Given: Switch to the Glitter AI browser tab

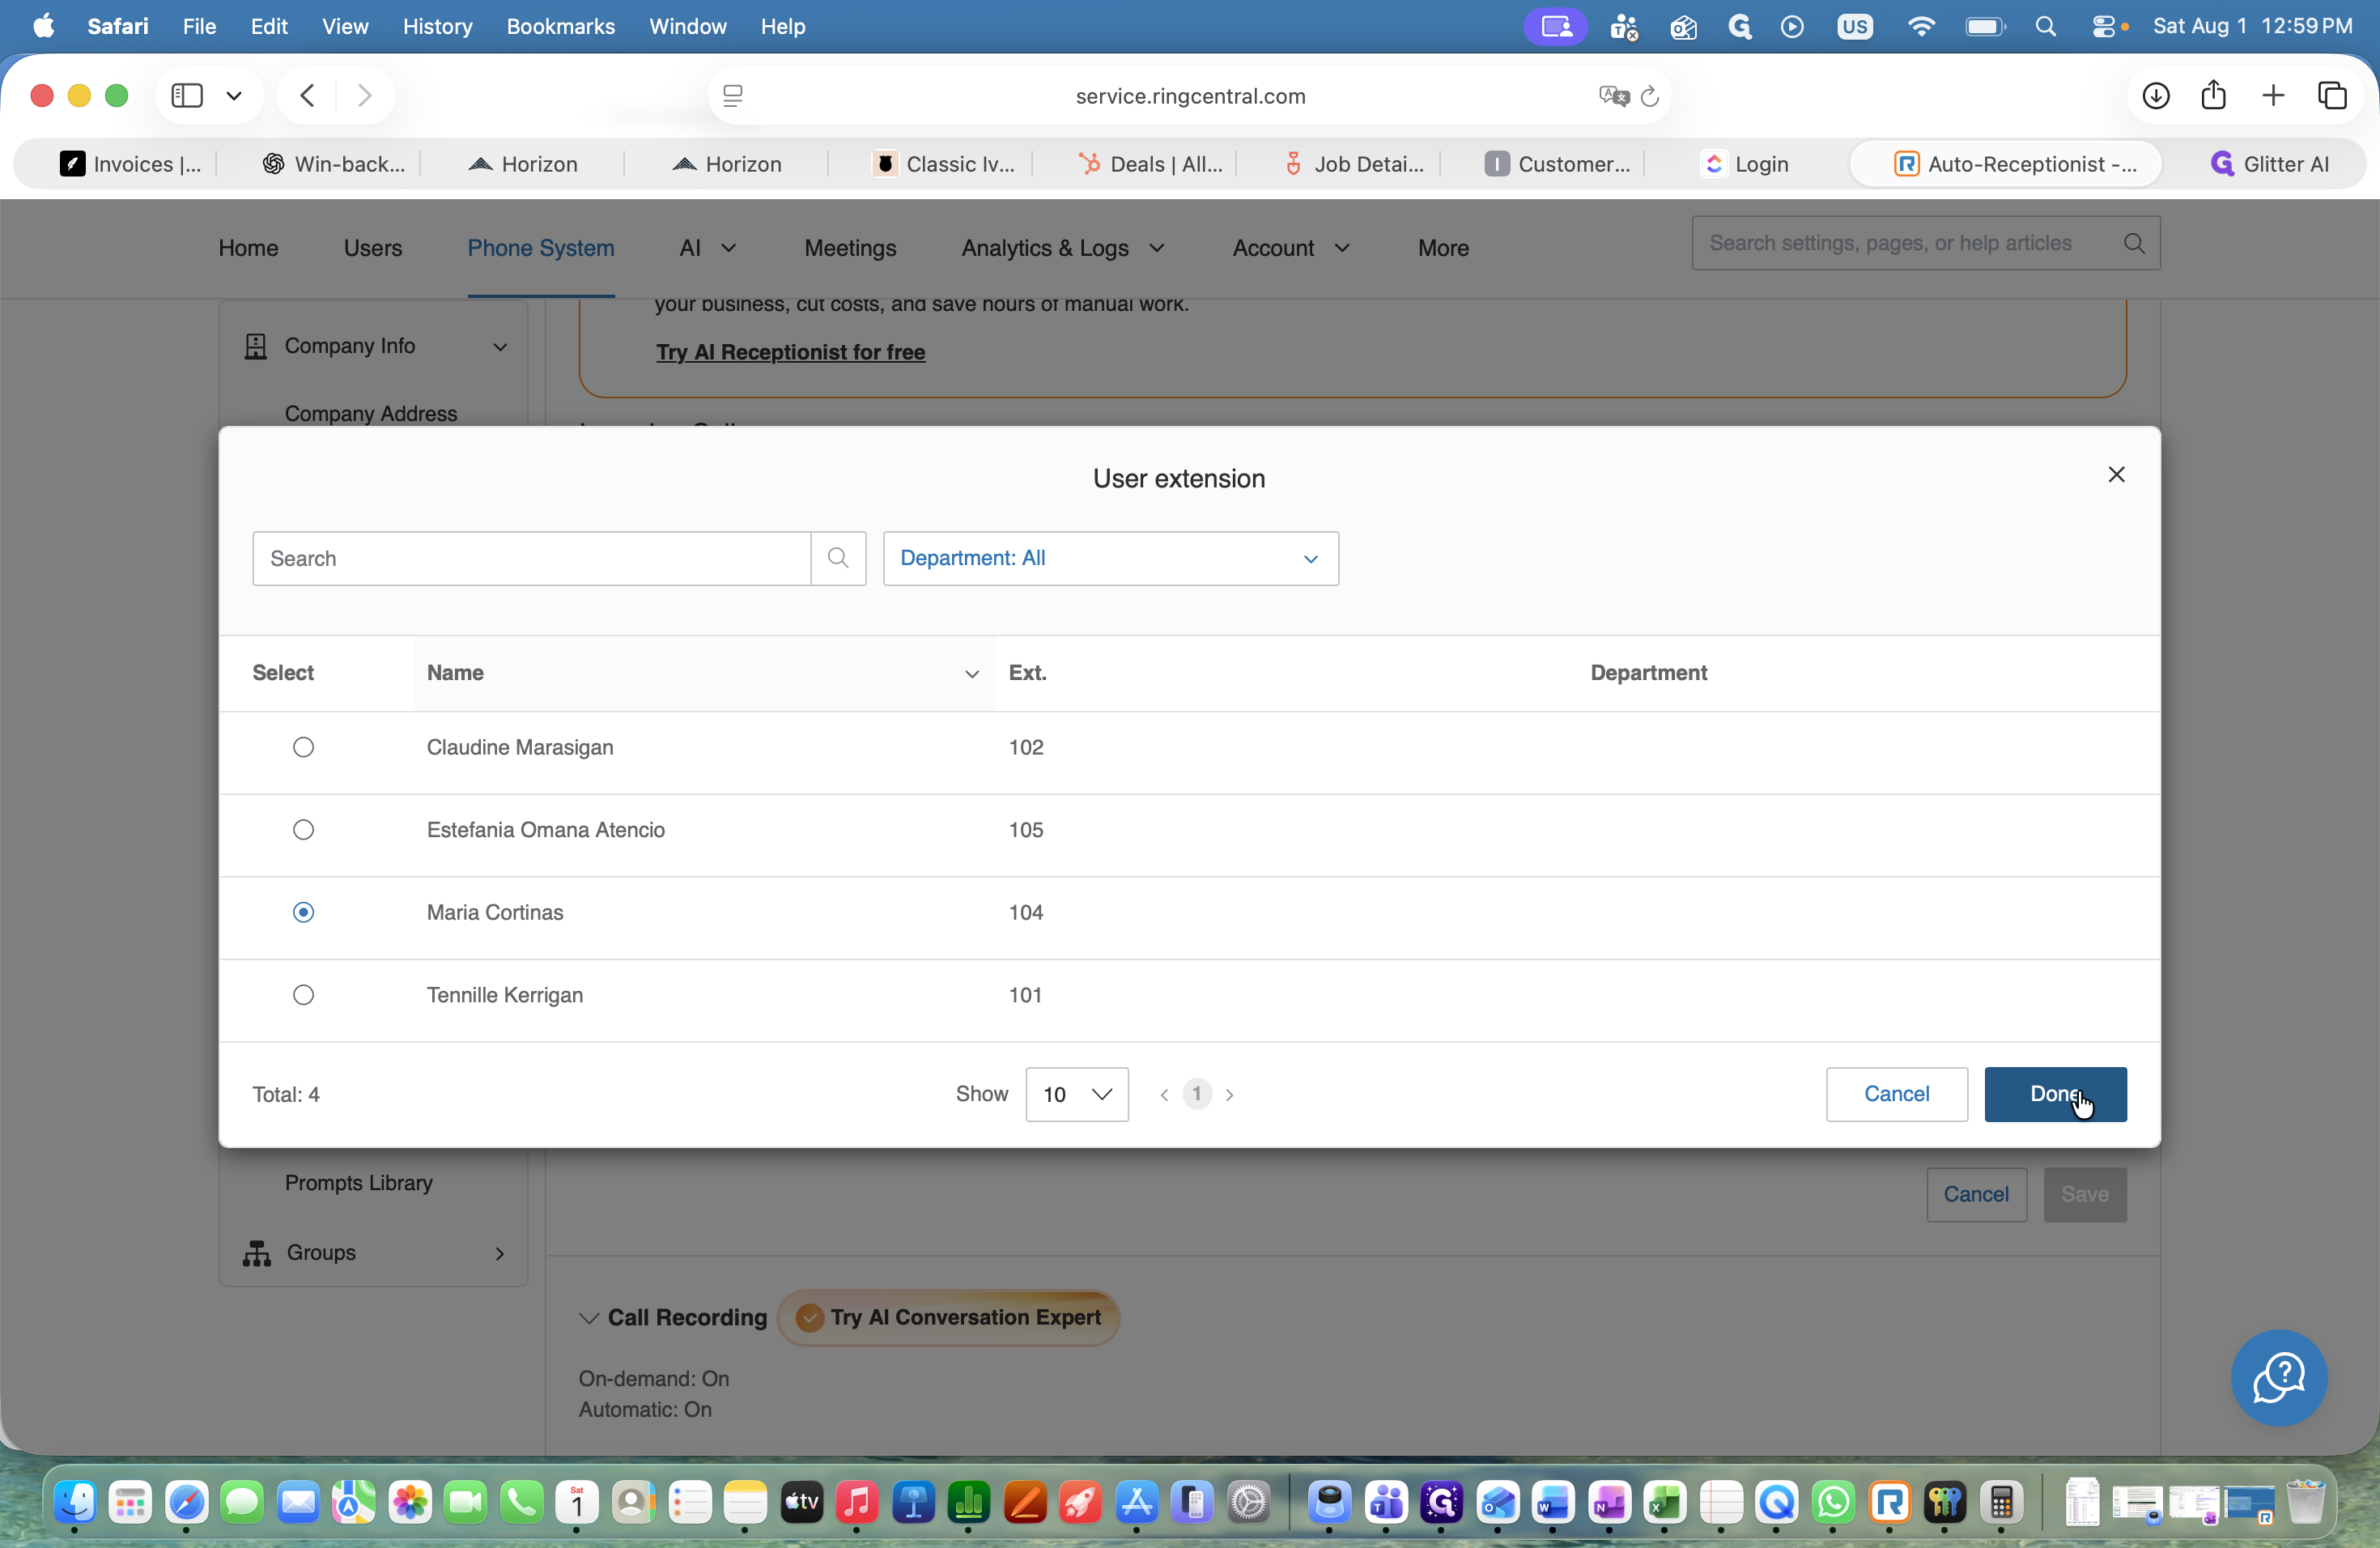Looking at the screenshot, I should tap(2270, 164).
